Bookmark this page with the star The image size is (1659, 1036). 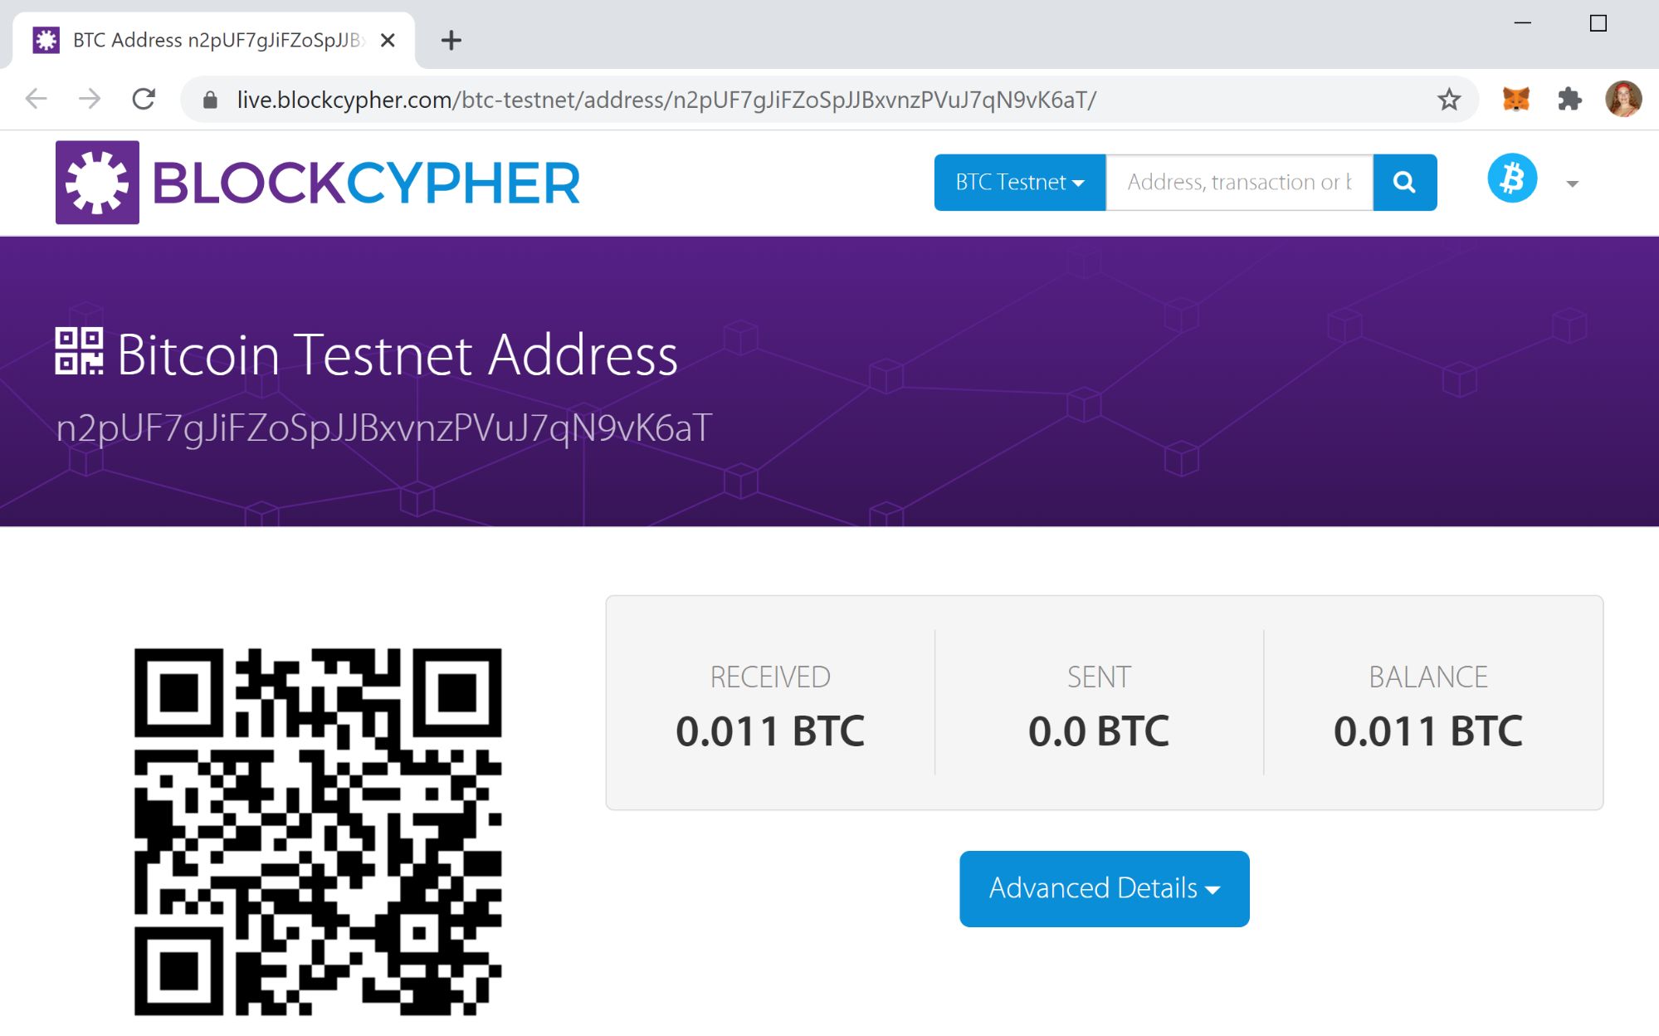pyautogui.click(x=1449, y=100)
